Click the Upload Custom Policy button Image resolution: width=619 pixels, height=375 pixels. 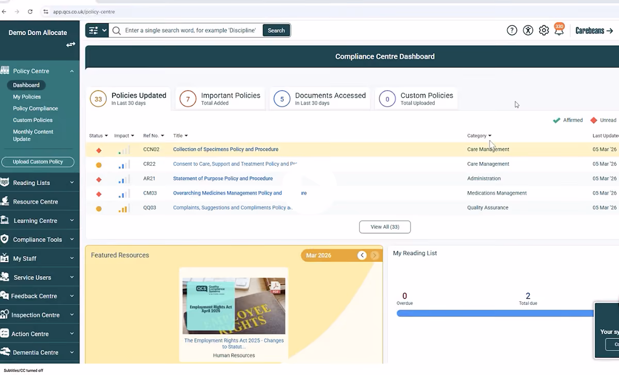pos(38,162)
